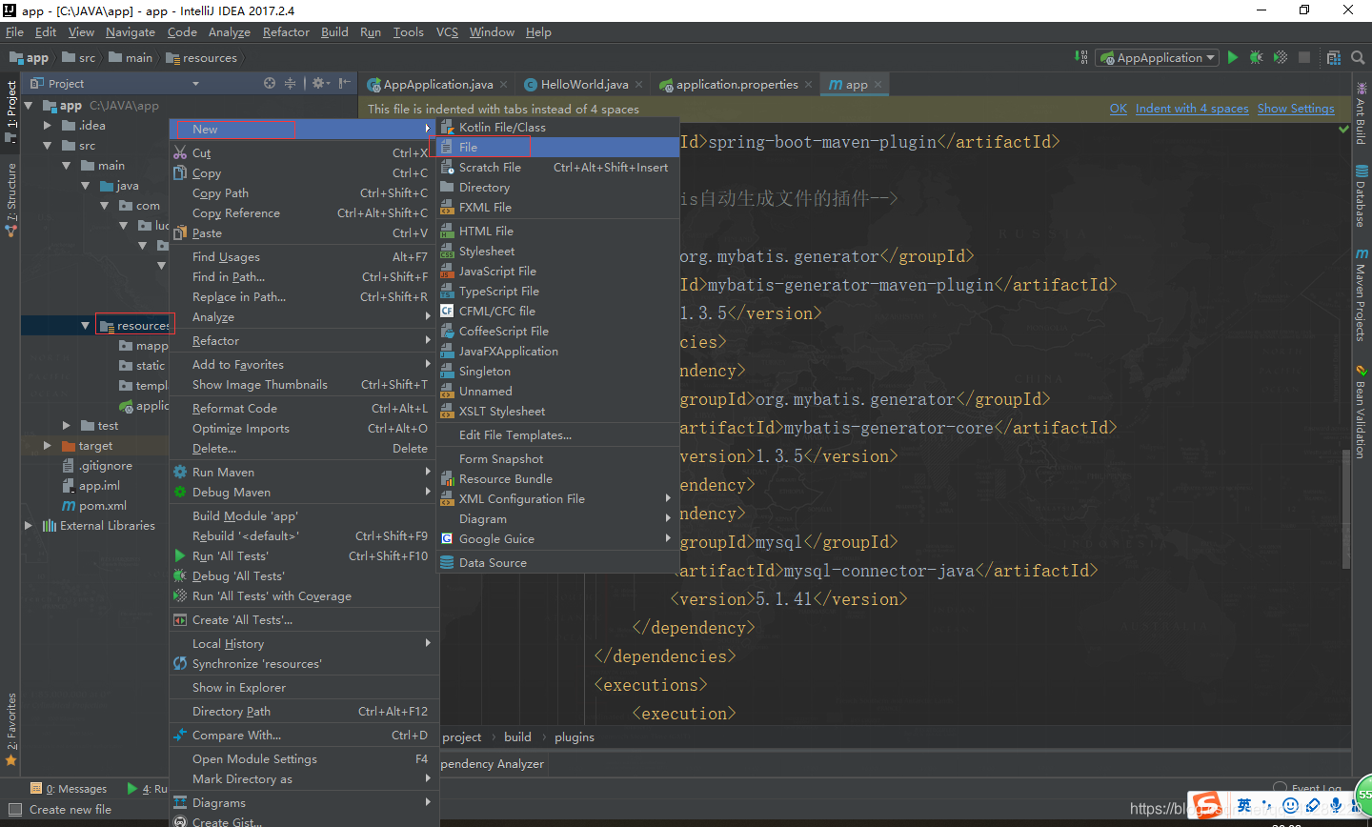1372x827 pixels.
Task: Close the HelloWorld.java tab
Action: 638,85
